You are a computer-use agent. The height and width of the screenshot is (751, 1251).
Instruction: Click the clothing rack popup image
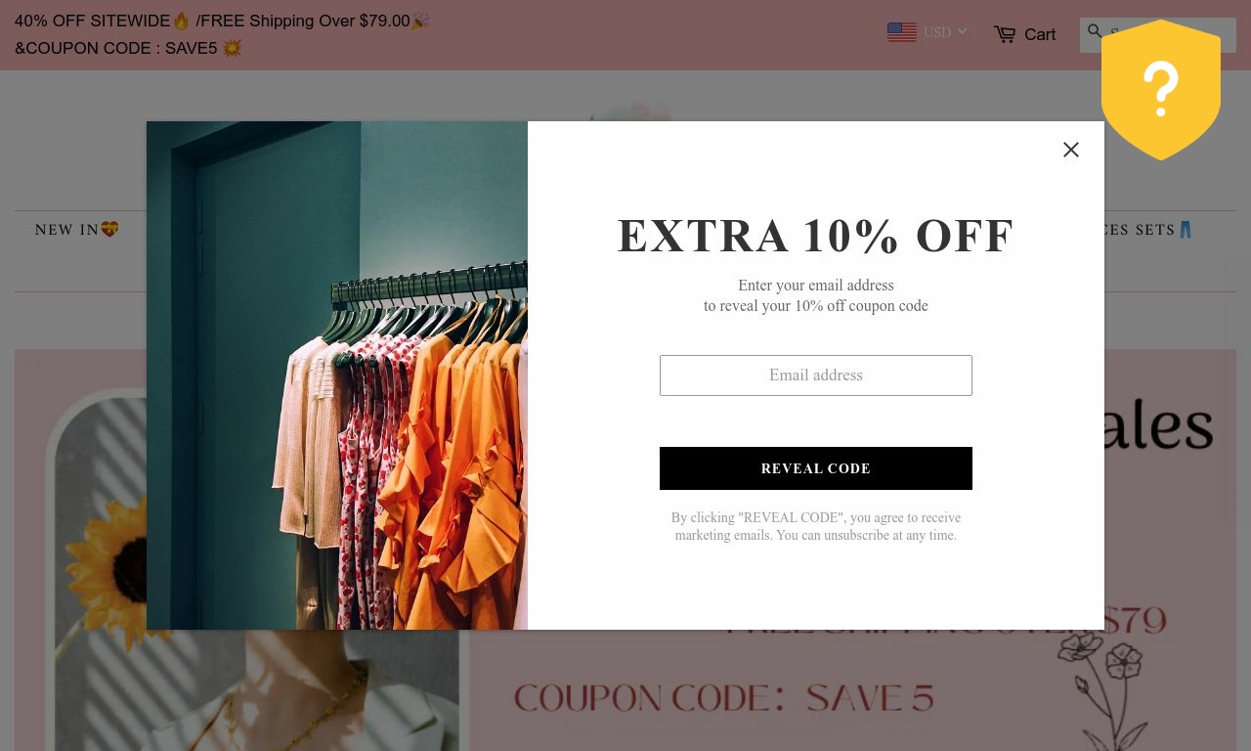337,375
